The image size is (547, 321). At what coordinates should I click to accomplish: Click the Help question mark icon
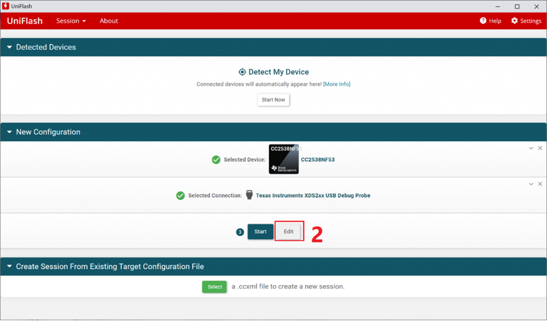pyautogui.click(x=483, y=21)
